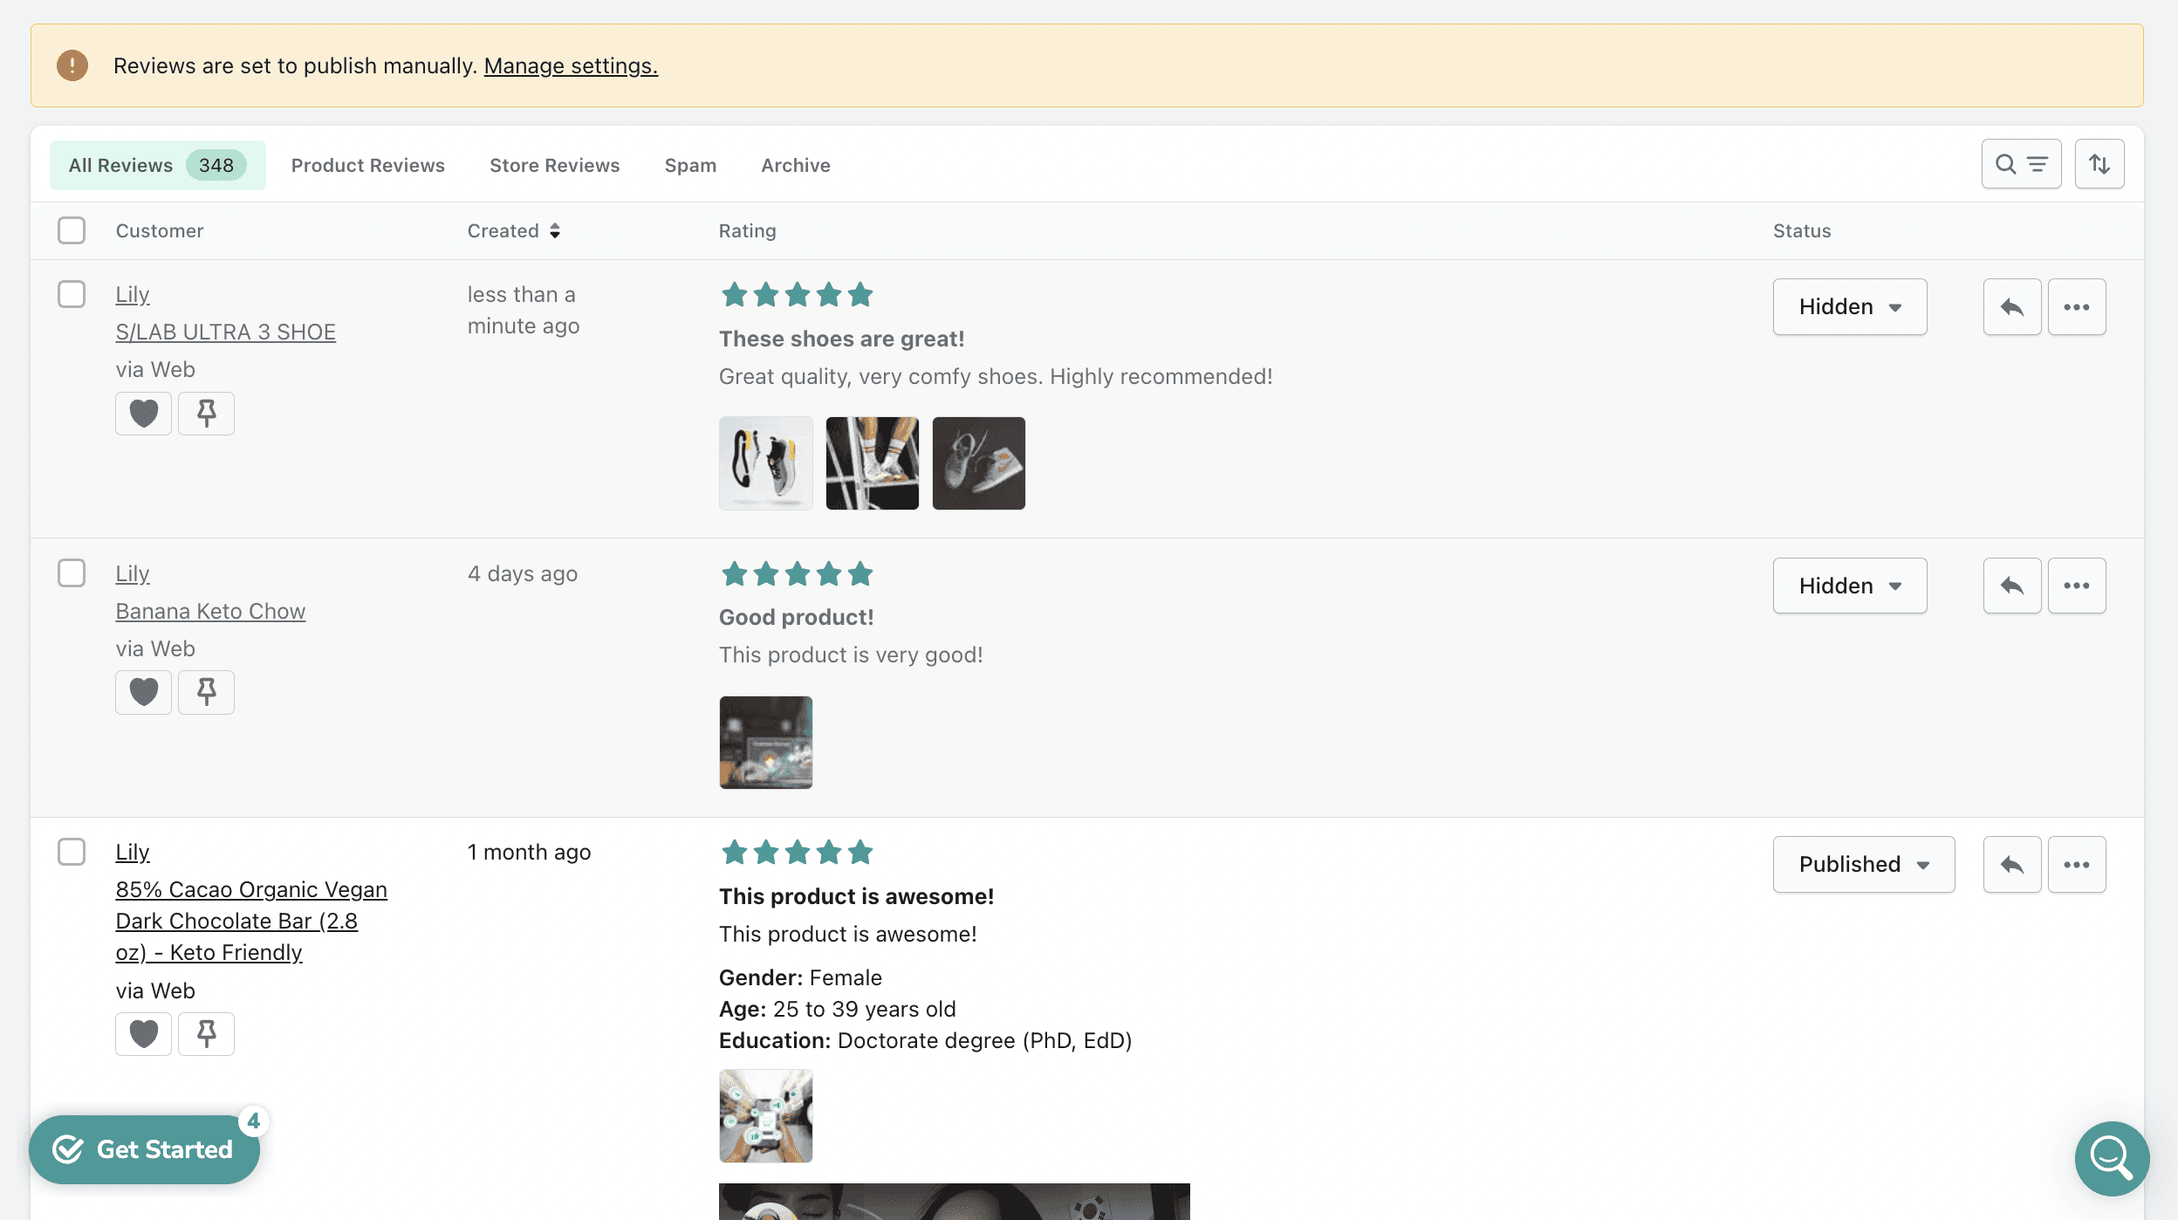Click the heart icon on S/LAB ULTRA 3 SHOE review
This screenshot has height=1220, width=2178.
[x=143, y=413]
